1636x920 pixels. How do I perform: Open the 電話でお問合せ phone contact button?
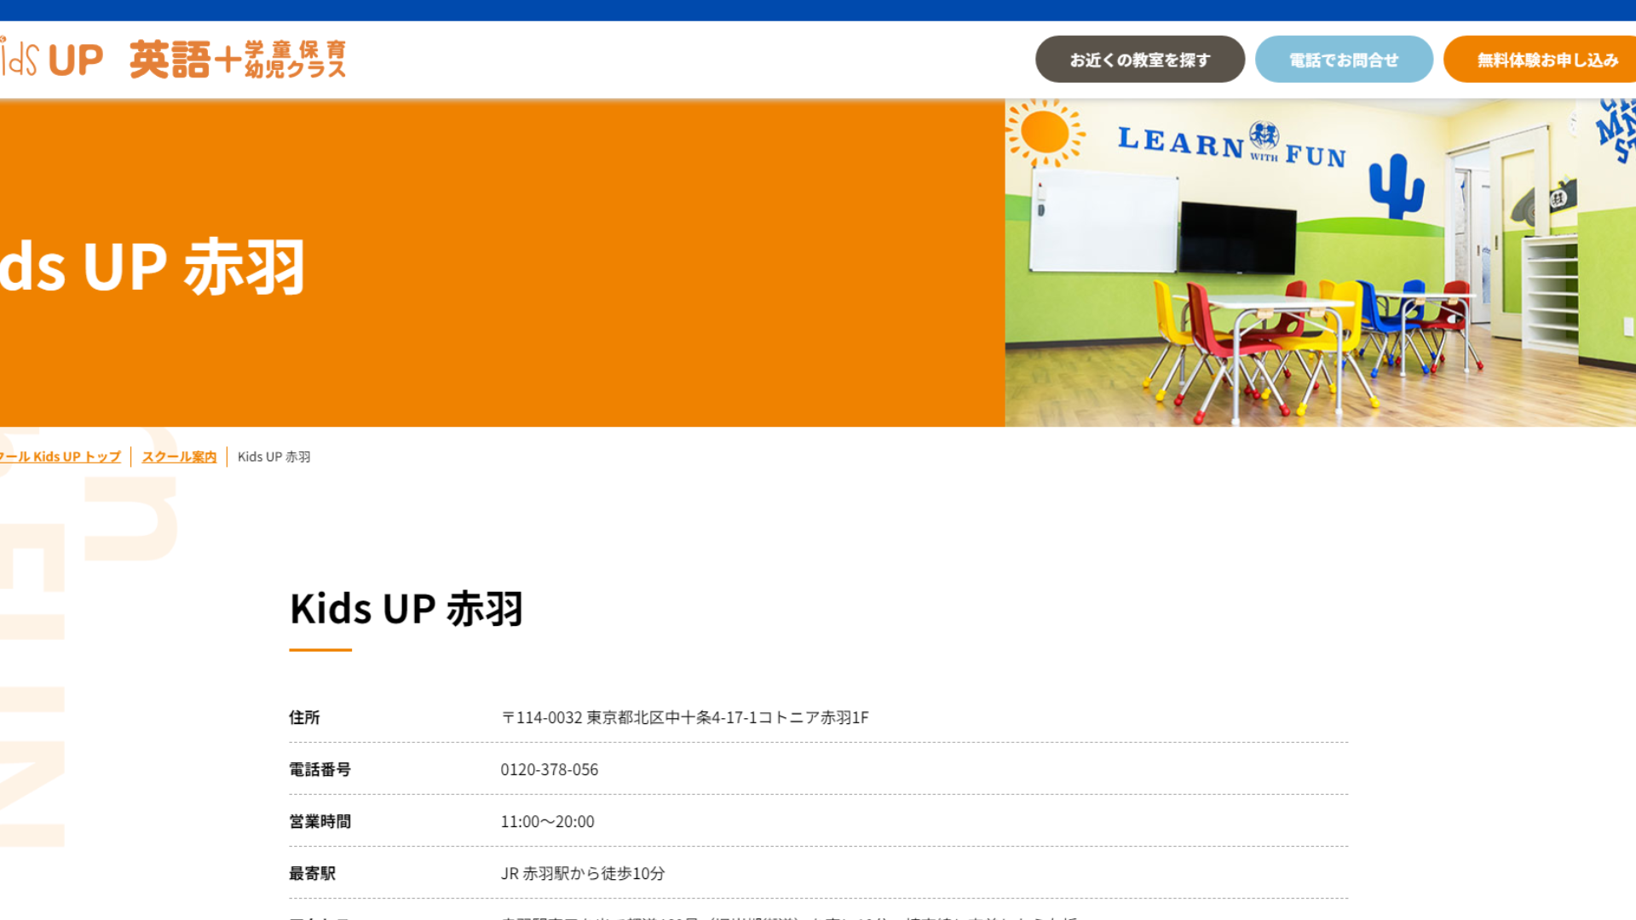(1344, 59)
